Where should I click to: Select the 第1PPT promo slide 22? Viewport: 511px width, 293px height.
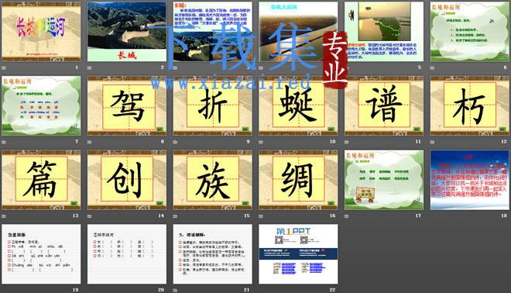click(x=298, y=253)
